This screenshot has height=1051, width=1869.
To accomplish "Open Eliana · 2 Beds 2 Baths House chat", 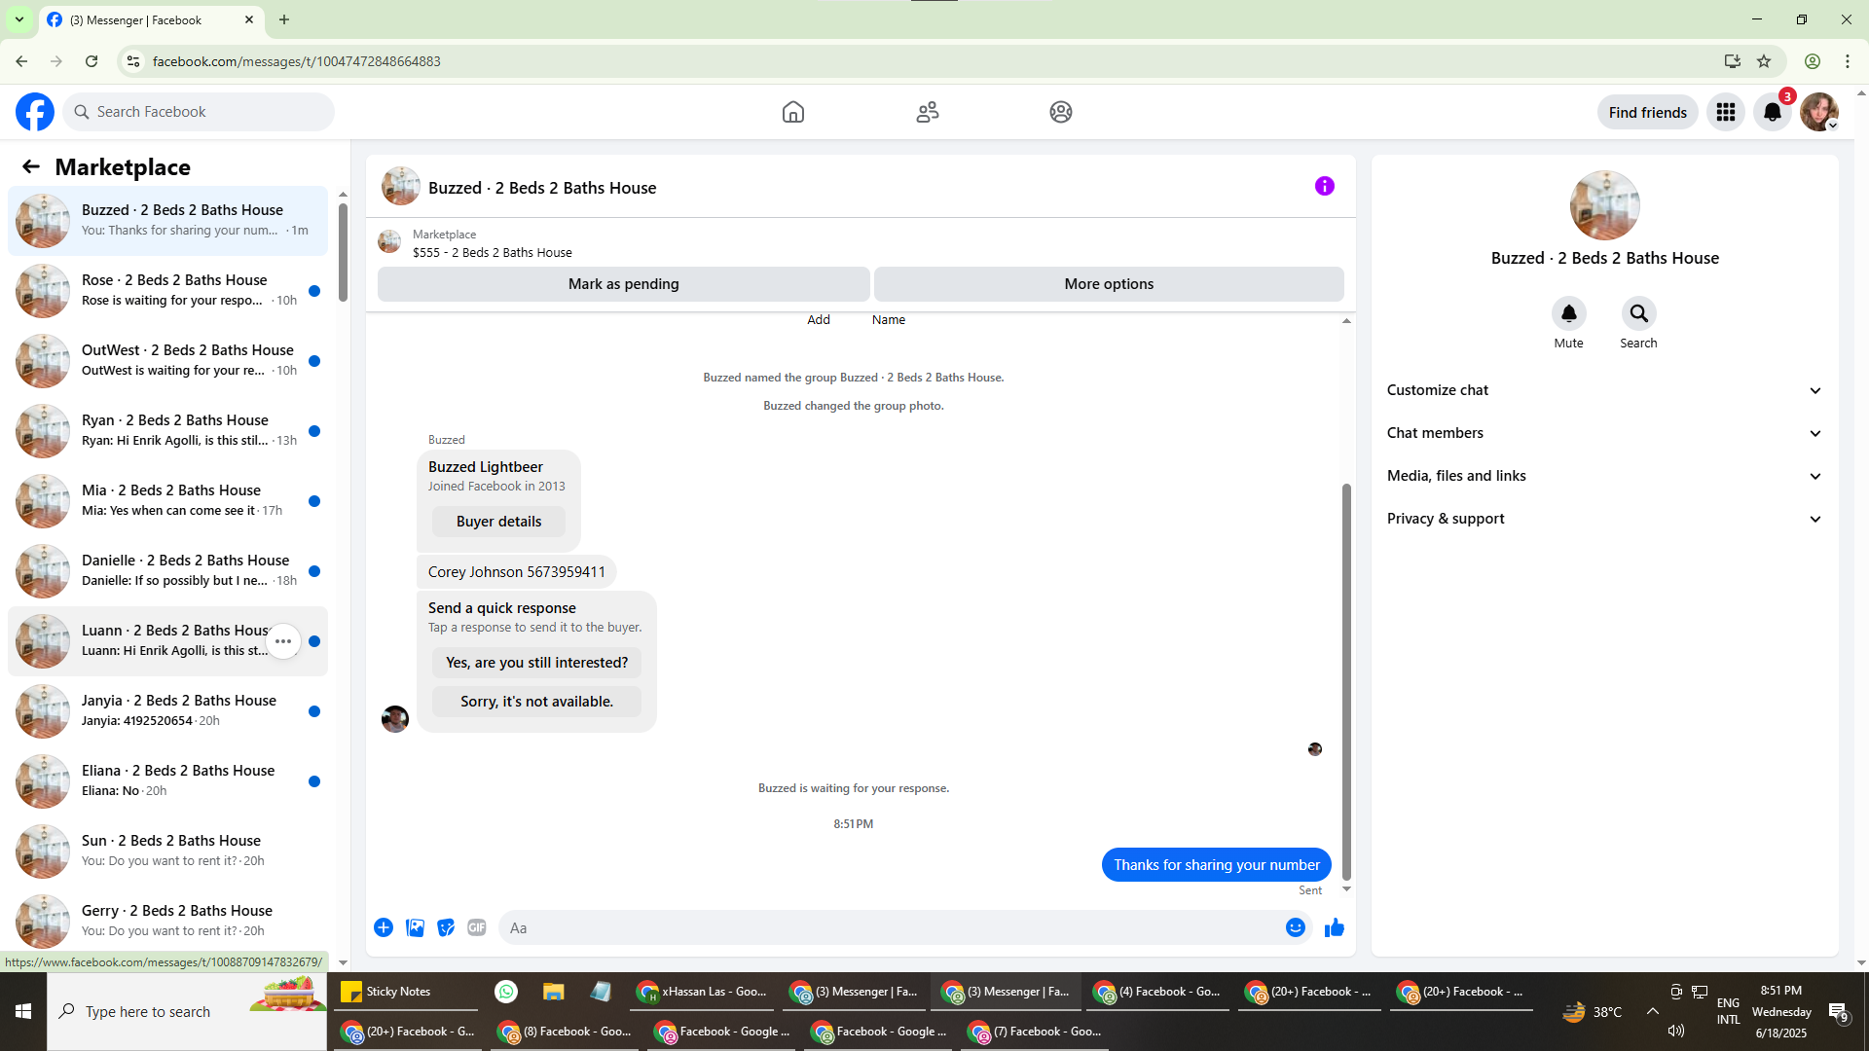I will tap(167, 780).
